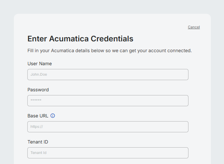Click the User Name label
Image resolution: width=224 pixels, height=164 pixels.
[x=40, y=64]
